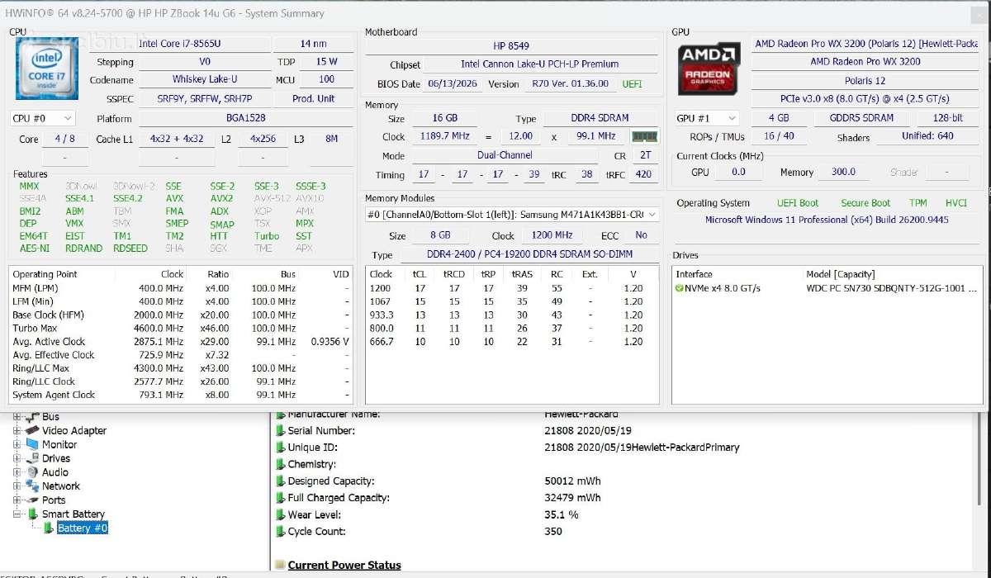This screenshot has width=991, height=578.
Task: Click the green memory chip icon beside 99.1 MHz
Action: tap(644, 136)
